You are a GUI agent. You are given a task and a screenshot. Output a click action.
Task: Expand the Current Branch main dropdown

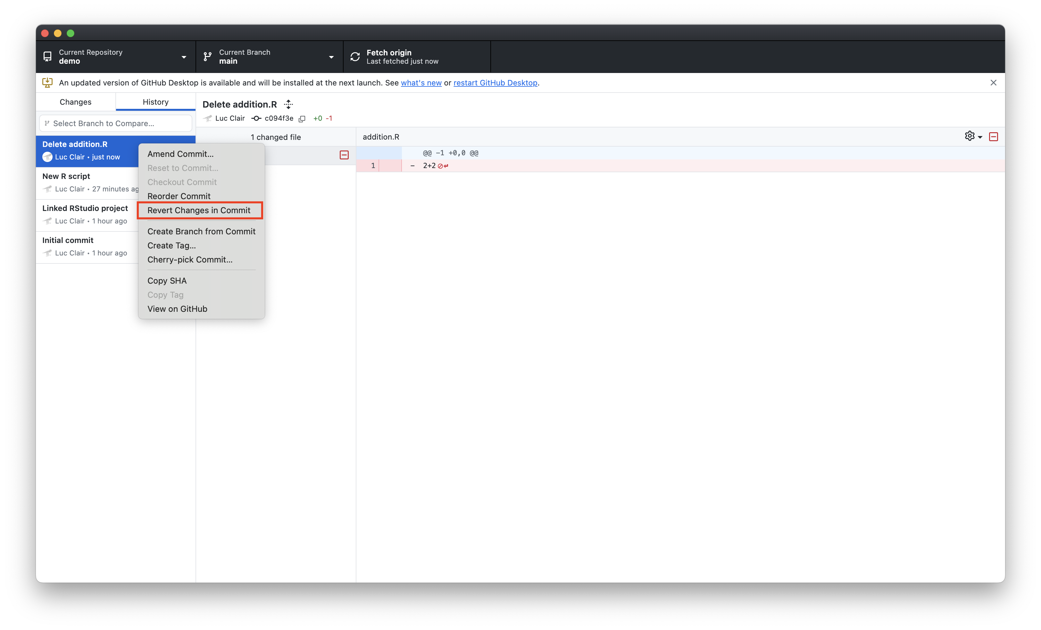tap(269, 57)
